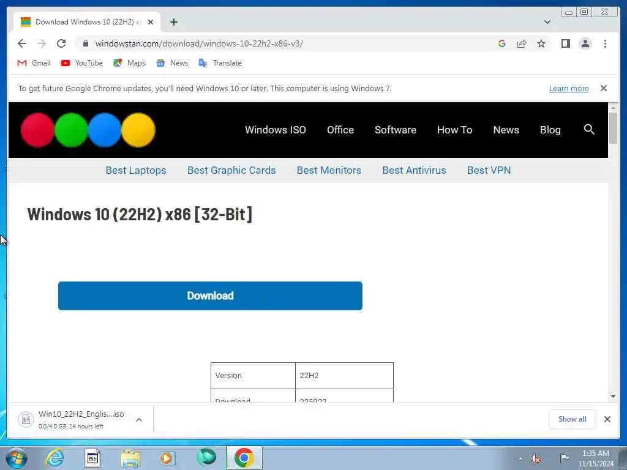Click the scrollbar up arrow

pyautogui.click(x=613, y=108)
